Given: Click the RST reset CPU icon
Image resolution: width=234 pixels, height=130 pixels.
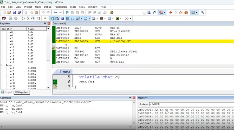Looking at the screenshot, I should (4, 18).
